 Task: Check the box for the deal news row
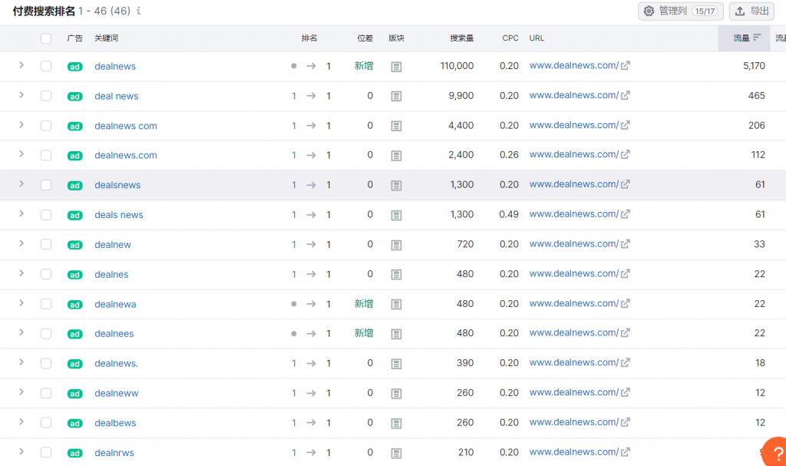[46, 95]
